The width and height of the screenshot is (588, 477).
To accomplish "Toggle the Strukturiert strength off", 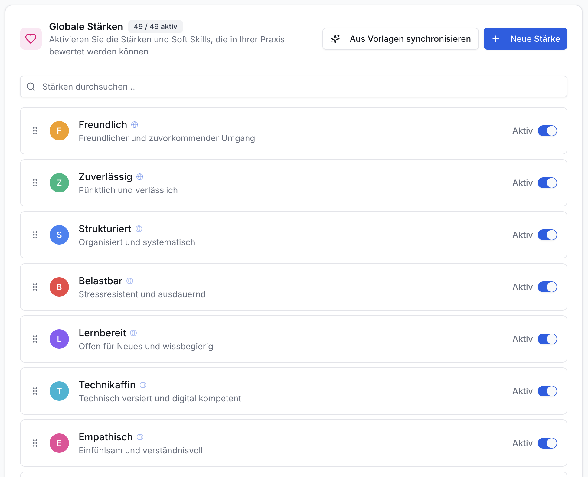I will (x=547, y=235).
